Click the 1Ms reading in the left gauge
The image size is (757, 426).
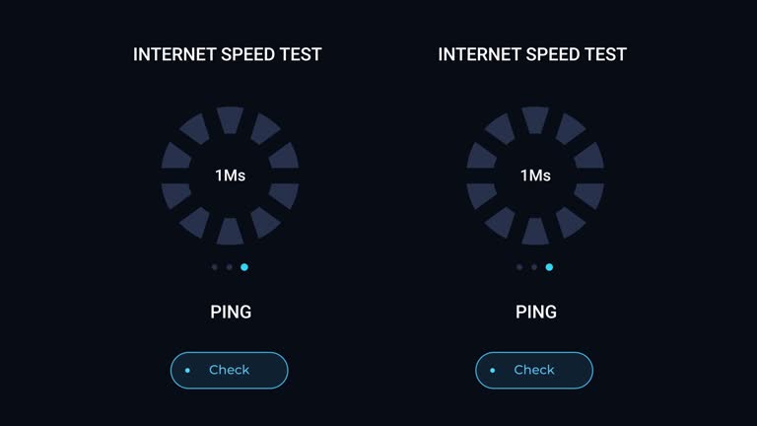click(230, 176)
